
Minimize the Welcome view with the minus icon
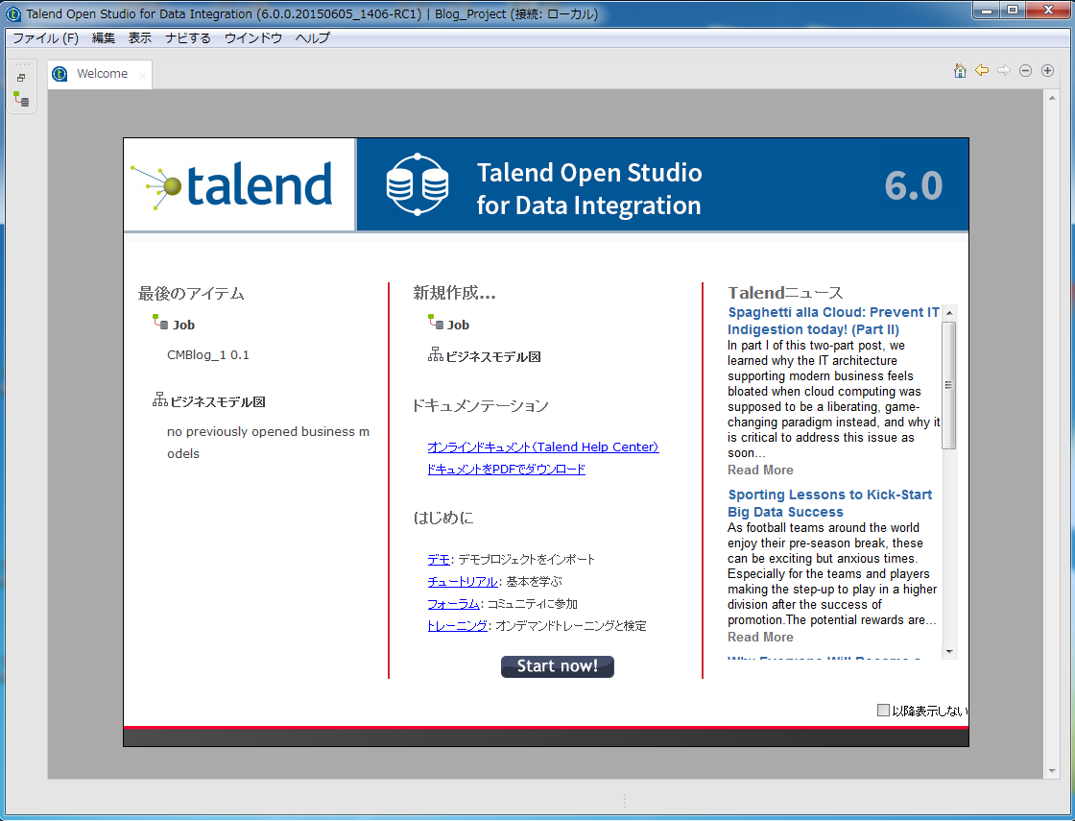[1025, 70]
